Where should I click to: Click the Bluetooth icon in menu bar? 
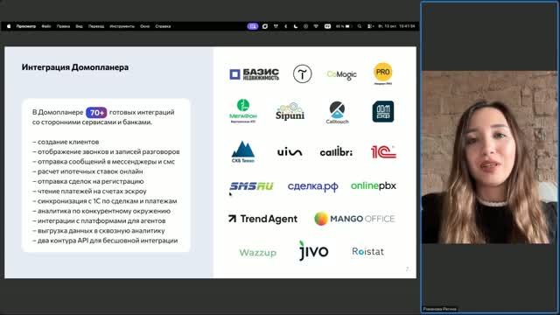[286, 26]
